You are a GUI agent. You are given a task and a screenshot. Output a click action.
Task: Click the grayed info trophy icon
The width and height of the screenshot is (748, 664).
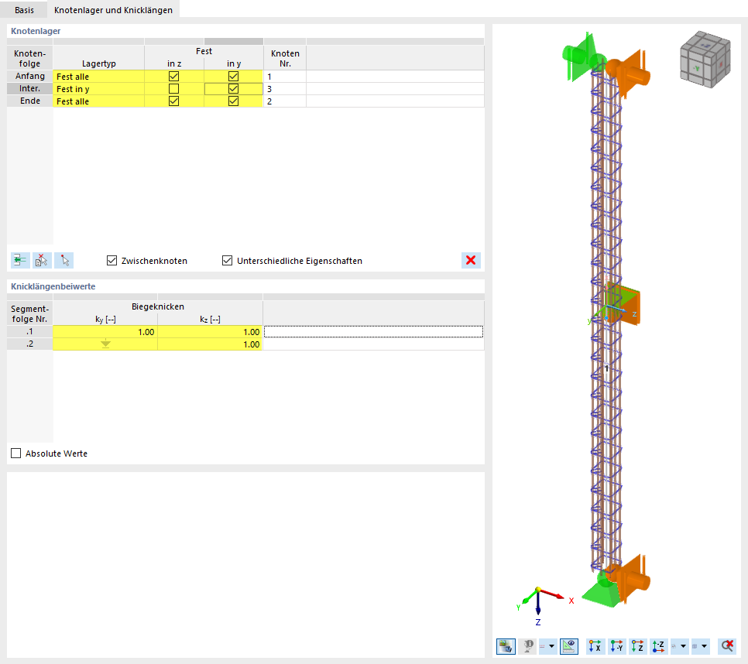click(527, 646)
